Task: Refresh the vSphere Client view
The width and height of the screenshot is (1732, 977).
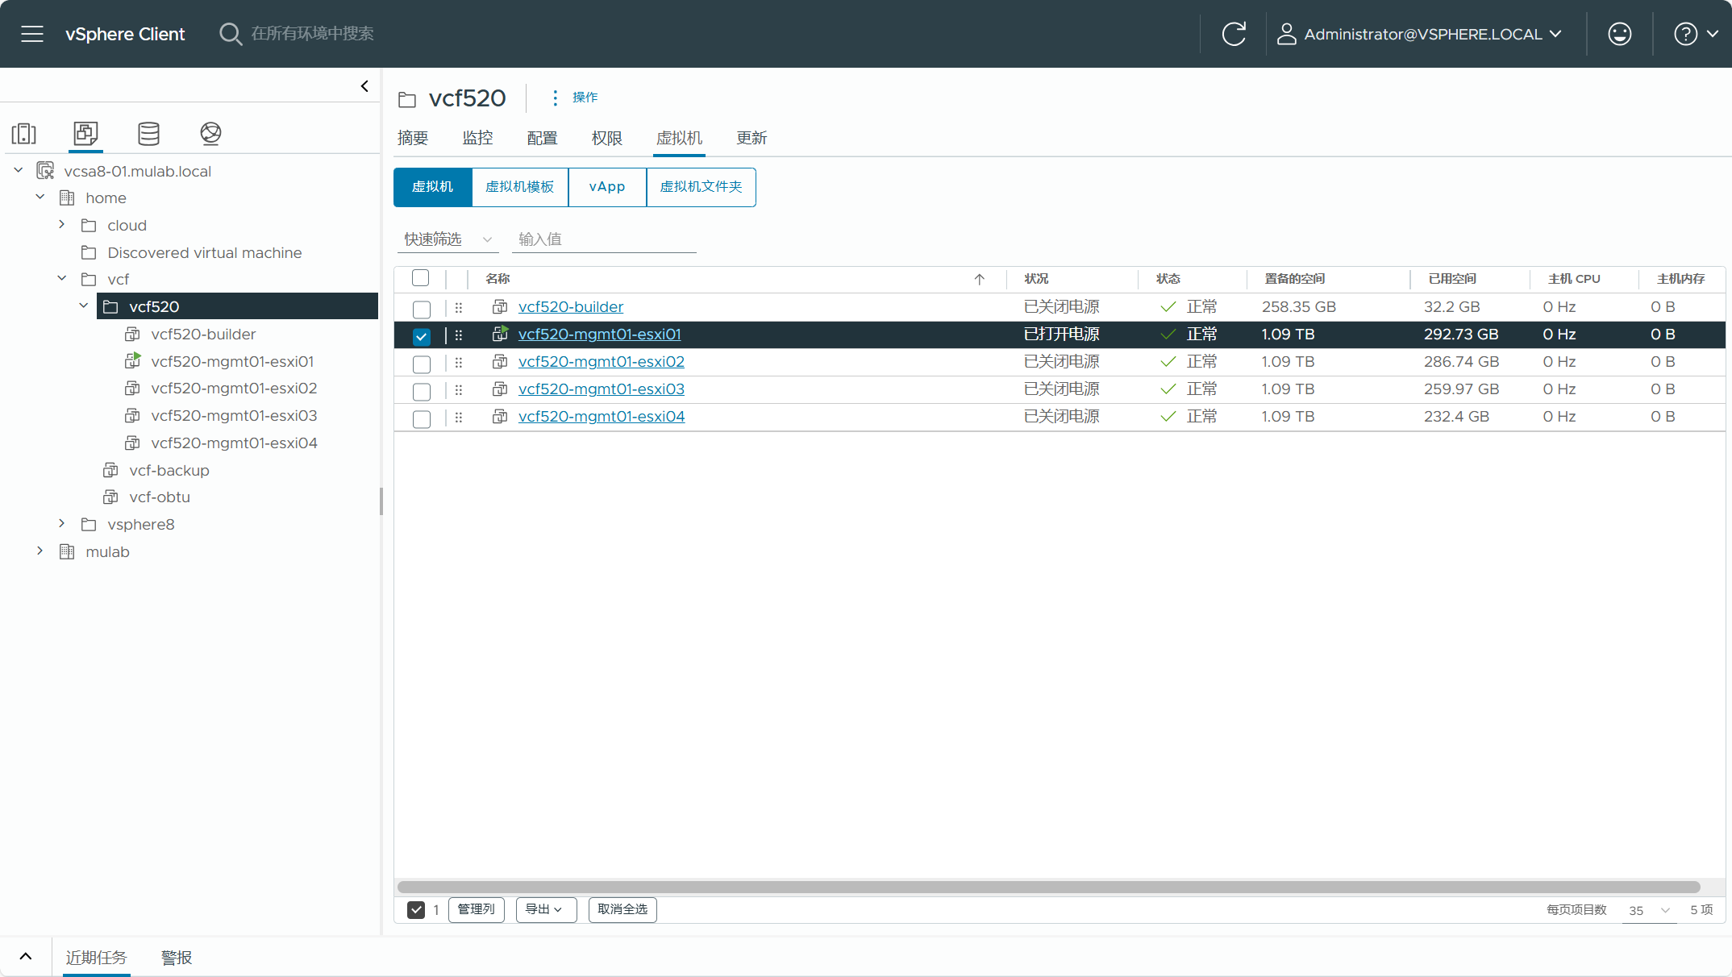Action: [1234, 34]
